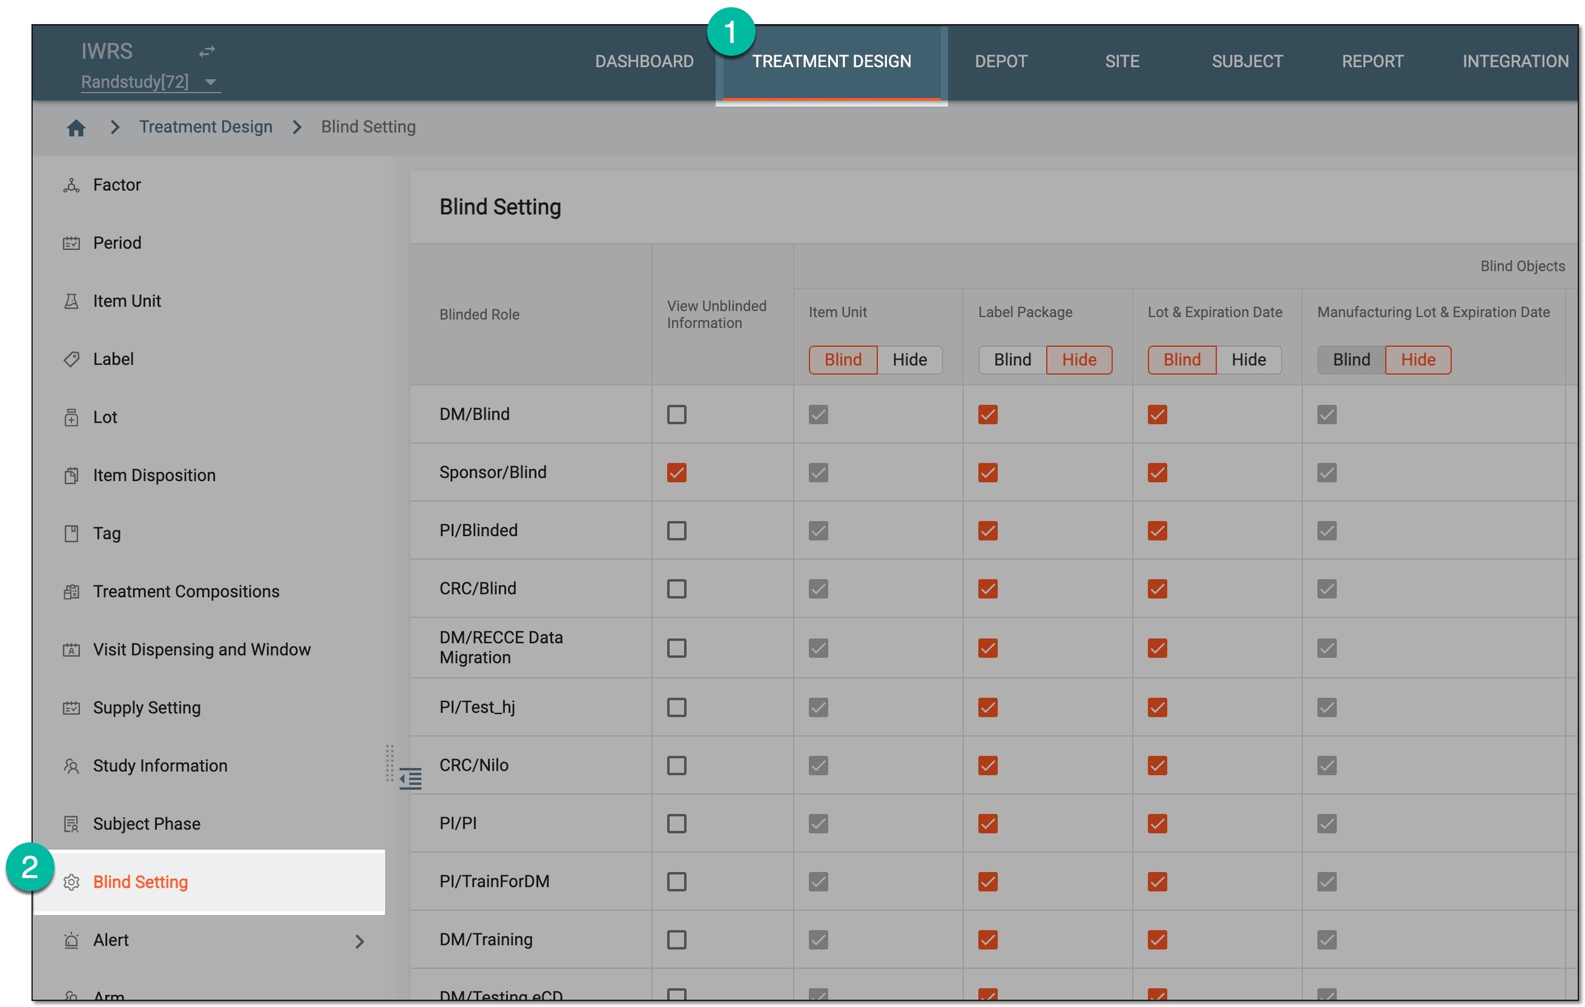Check View Unblinded Information for CRC/Blind

(676, 589)
